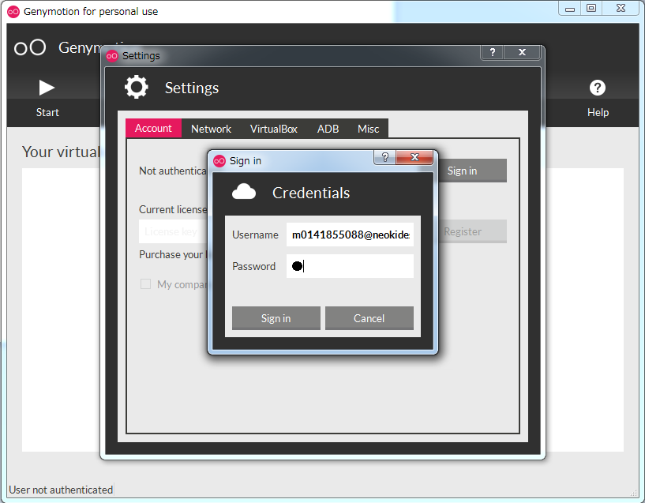Image resolution: width=645 pixels, height=503 pixels.
Task: Click the 'Purchase your' text in Settings
Action: [x=171, y=254]
